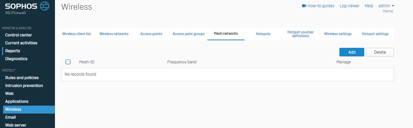This screenshot has height=128, width=413.
Task: Switch to the Wireless client list tab
Action: point(77,34)
